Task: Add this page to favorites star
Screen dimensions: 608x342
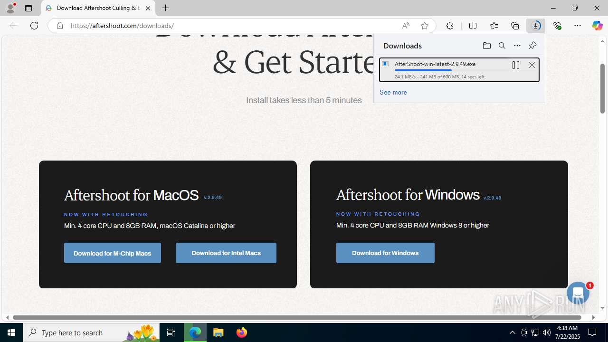Action: coord(425,26)
